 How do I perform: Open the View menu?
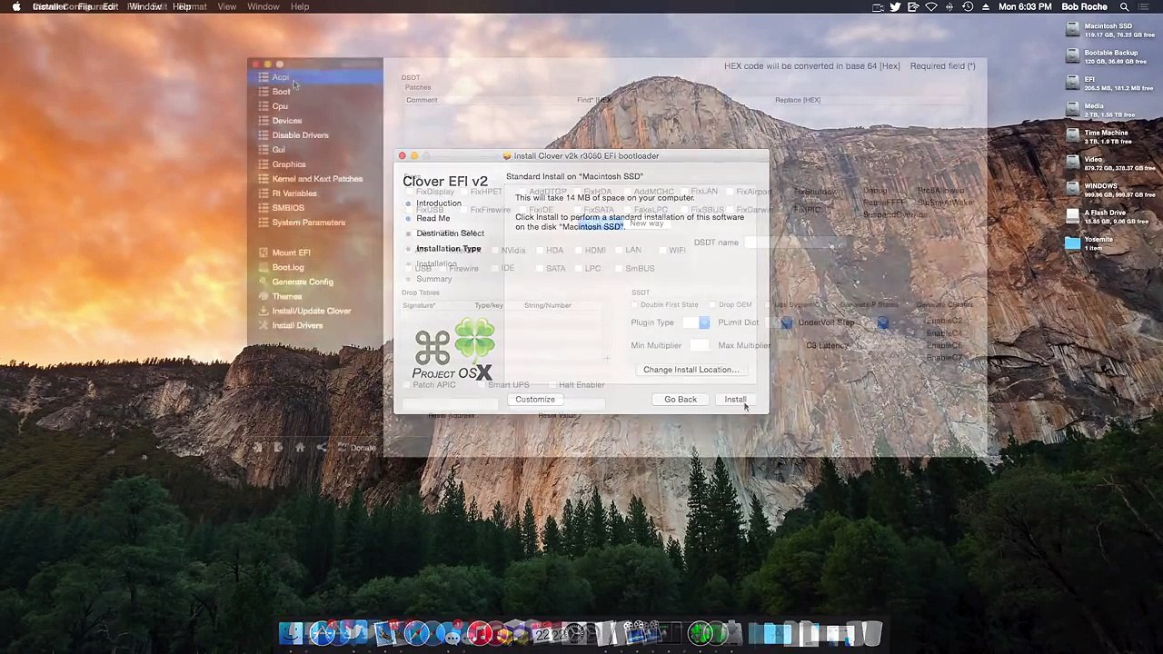[x=226, y=6]
